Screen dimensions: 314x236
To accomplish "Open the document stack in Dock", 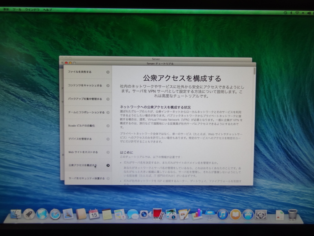I will pyautogui.click(x=280, y=215).
